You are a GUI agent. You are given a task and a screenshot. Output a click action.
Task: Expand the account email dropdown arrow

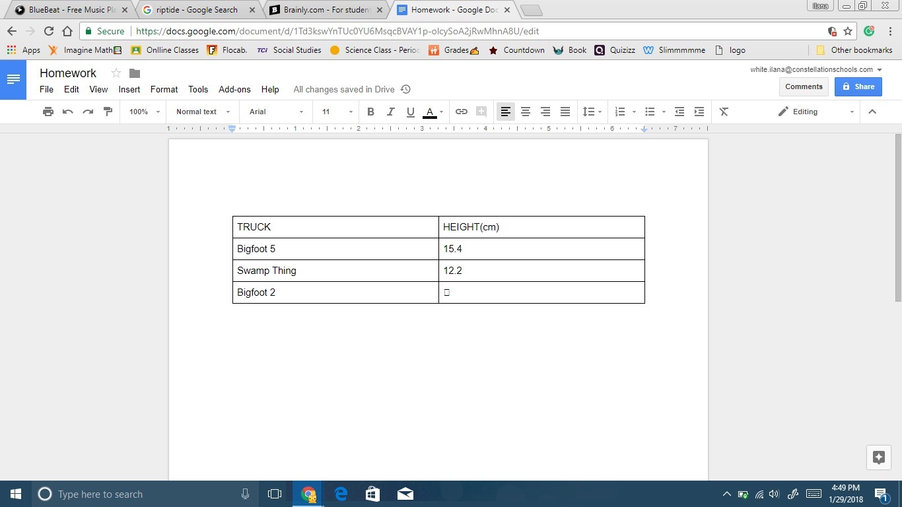coord(880,69)
